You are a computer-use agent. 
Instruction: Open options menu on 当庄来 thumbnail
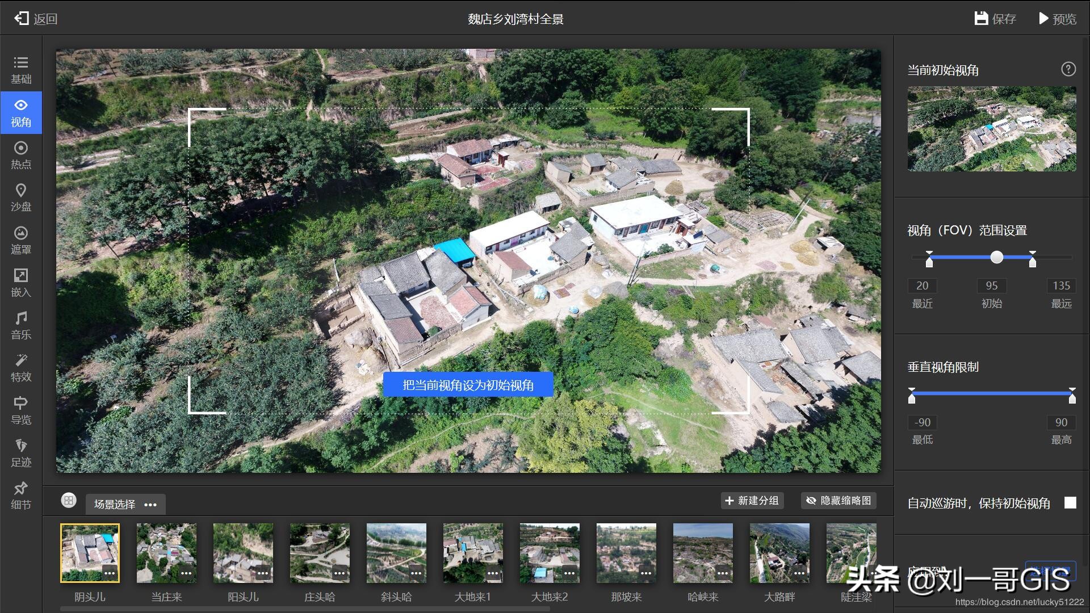click(x=186, y=573)
